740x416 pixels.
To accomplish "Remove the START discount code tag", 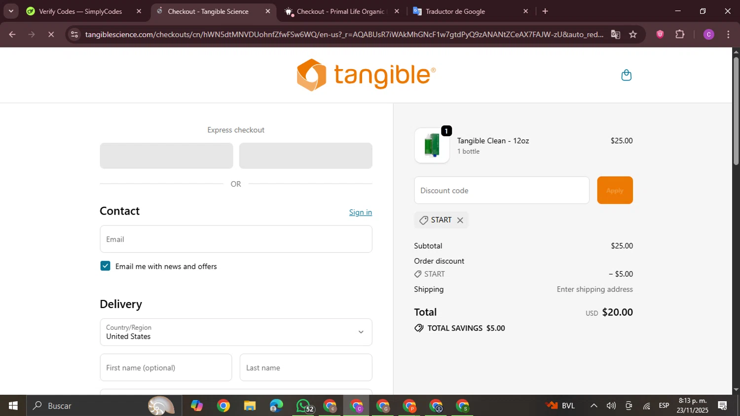I will [x=460, y=220].
